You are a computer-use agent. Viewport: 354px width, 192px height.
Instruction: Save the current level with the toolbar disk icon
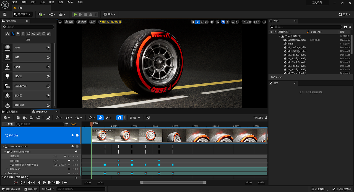click(x=5, y=14)
